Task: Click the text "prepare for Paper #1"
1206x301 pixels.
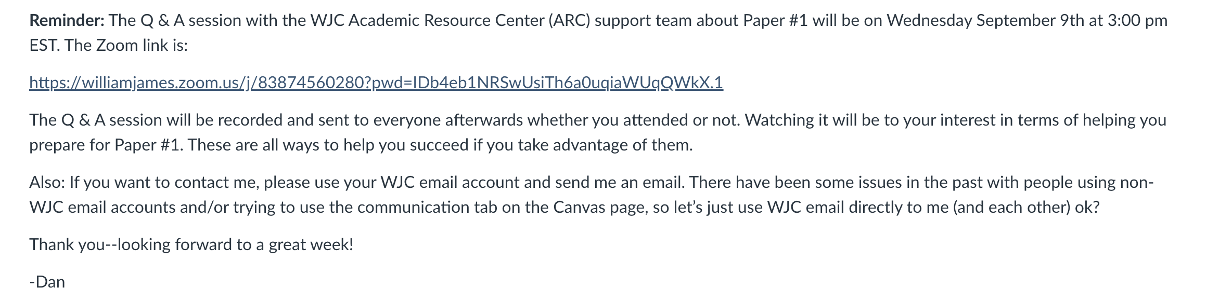Action: tap(105, 145)
